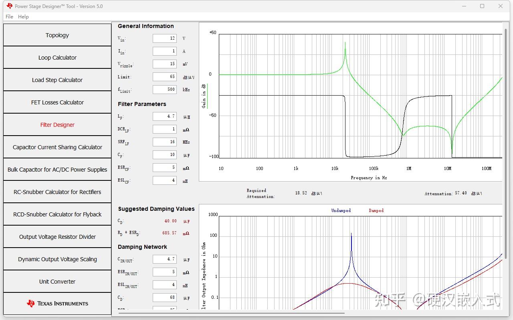Edit the Iin input field
The height and width of the screenshot is (320, 513).
pyautogui.click(x=165, y=51)
